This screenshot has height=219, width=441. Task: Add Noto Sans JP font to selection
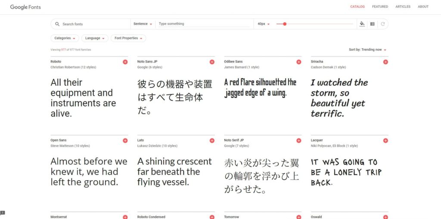point(212,62)
